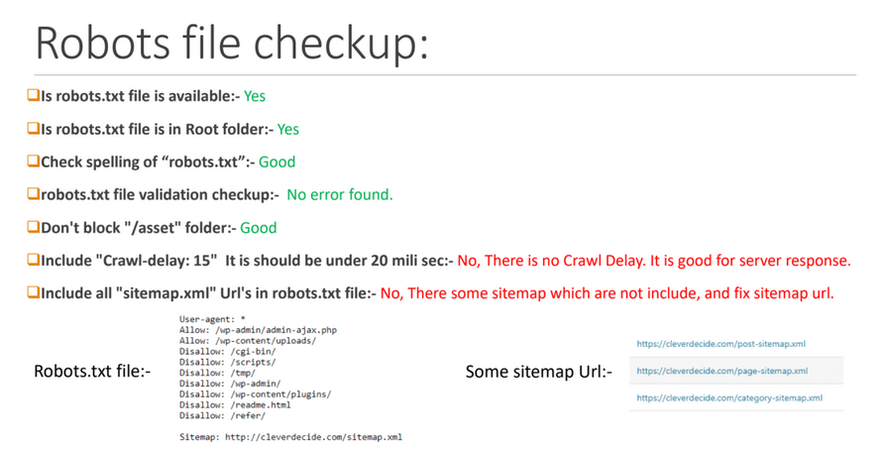The width and height of the screenshot is (887, 449).
Task: Tick the checkbox beside "Check spelling of robots.txt"
Action: tap(33, 162)
